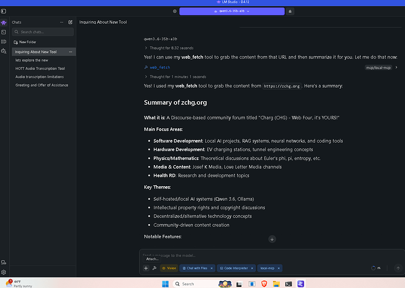The height and width of the screenshot is (288, 405).
Task: Open the Audio transcription limitations chat
Action: pyautogui.click(x=39, y=77)
